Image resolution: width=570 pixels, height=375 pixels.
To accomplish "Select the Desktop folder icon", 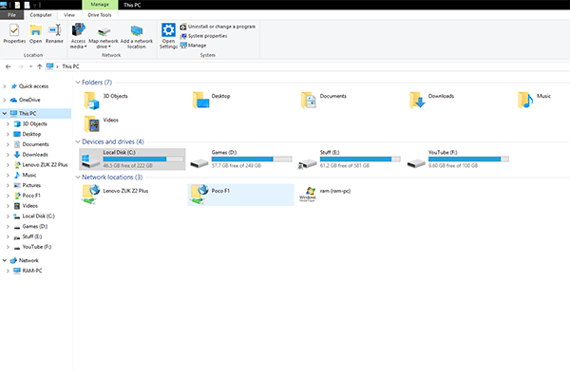I will coord(200,101).
